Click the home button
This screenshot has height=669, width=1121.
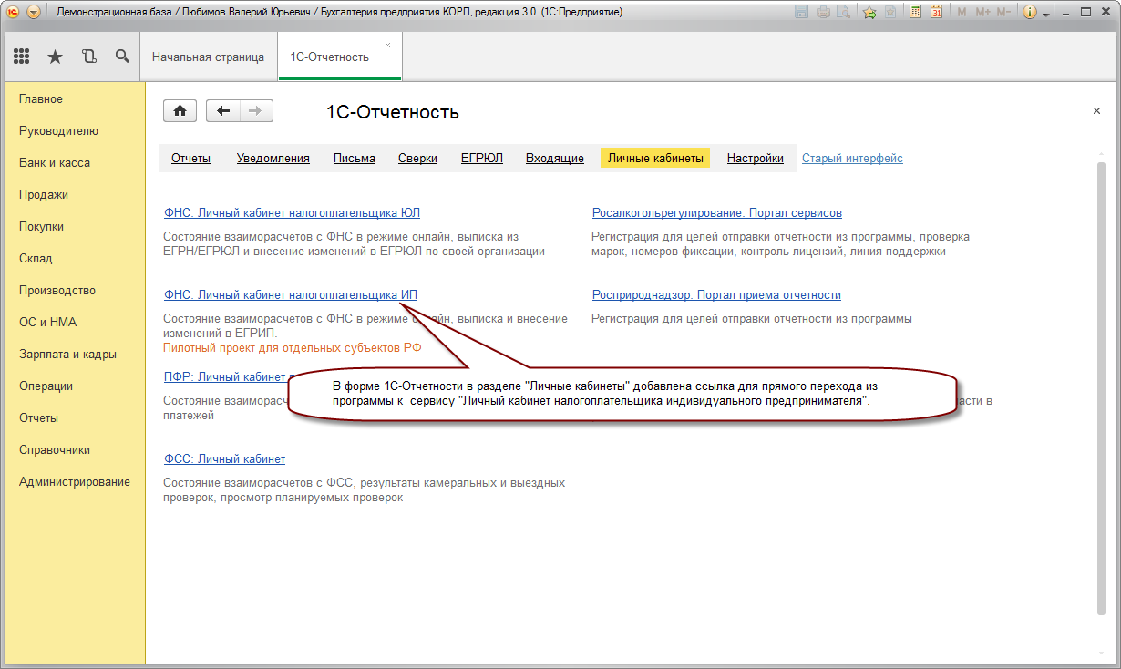(x=180, y=111)
